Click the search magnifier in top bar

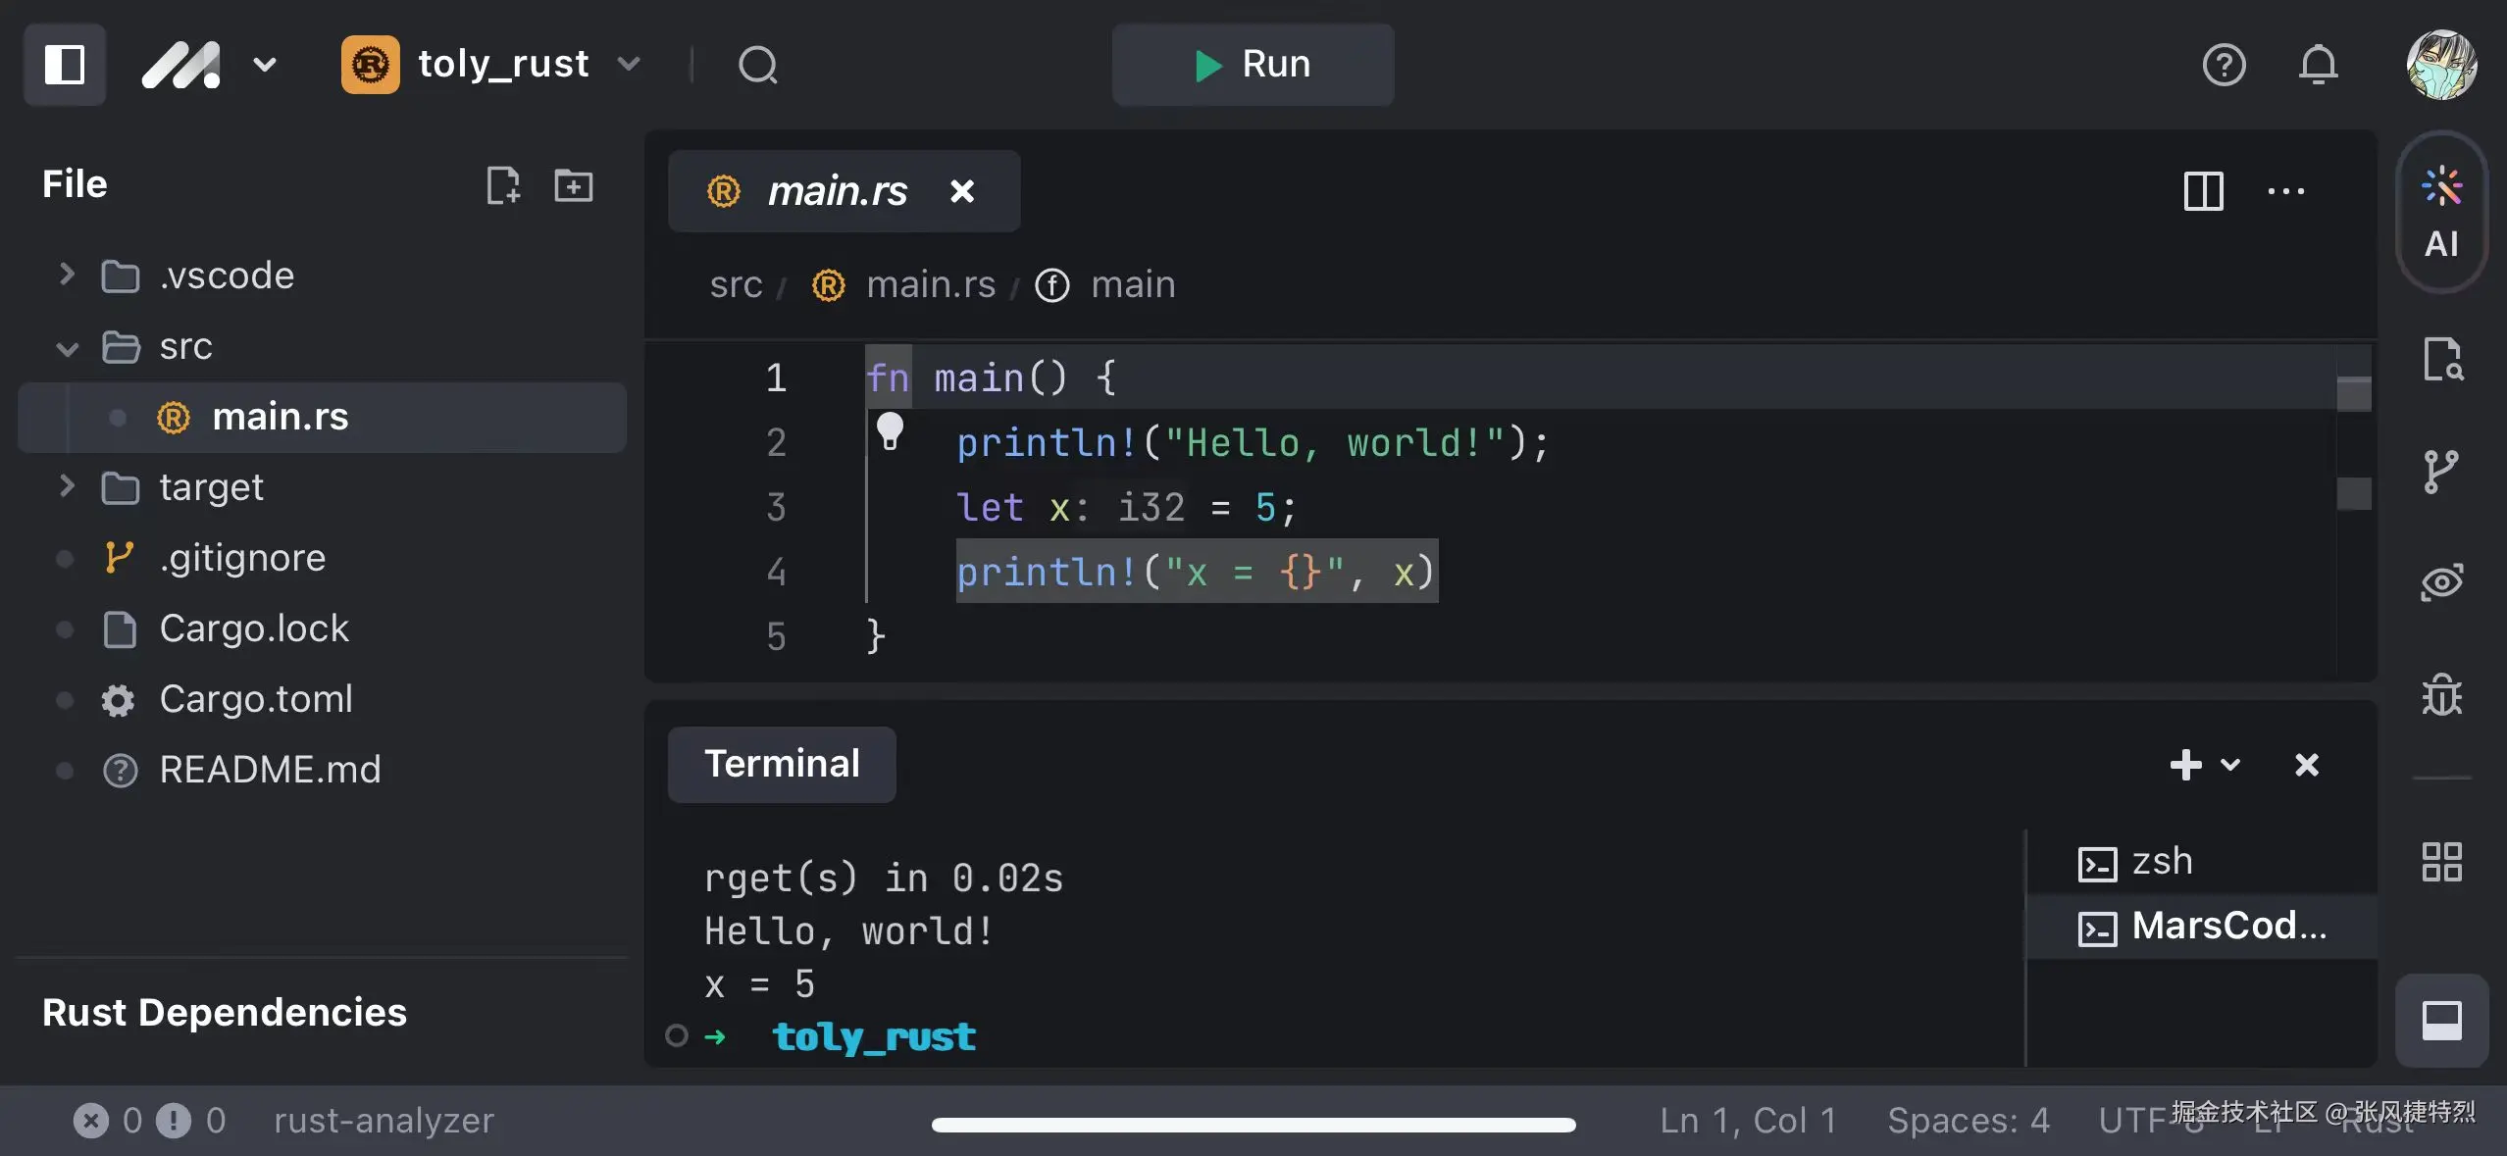(757, 66)
